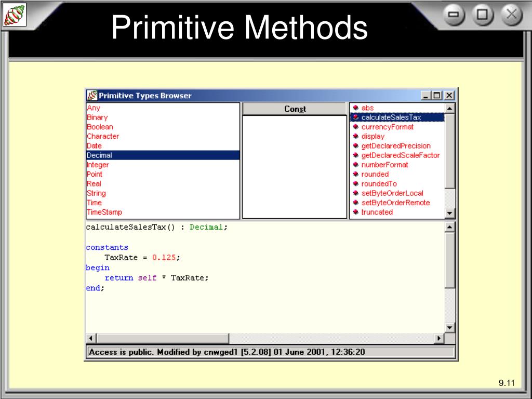Click the abs method icon
The height and width of the screenshot is (399, 532).
tap(355, 108)
